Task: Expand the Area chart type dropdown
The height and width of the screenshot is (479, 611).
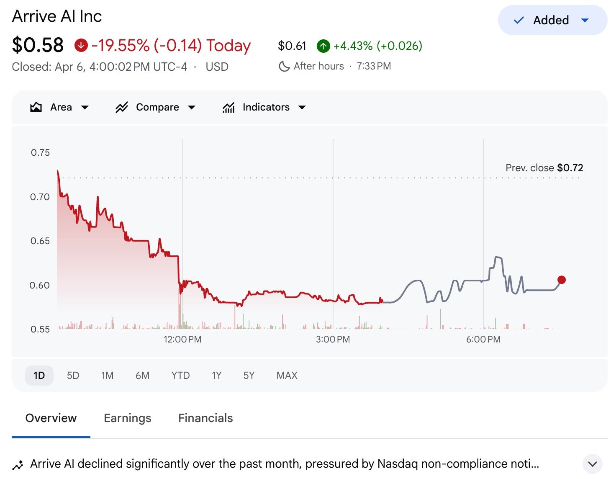Action: point(85,107)
